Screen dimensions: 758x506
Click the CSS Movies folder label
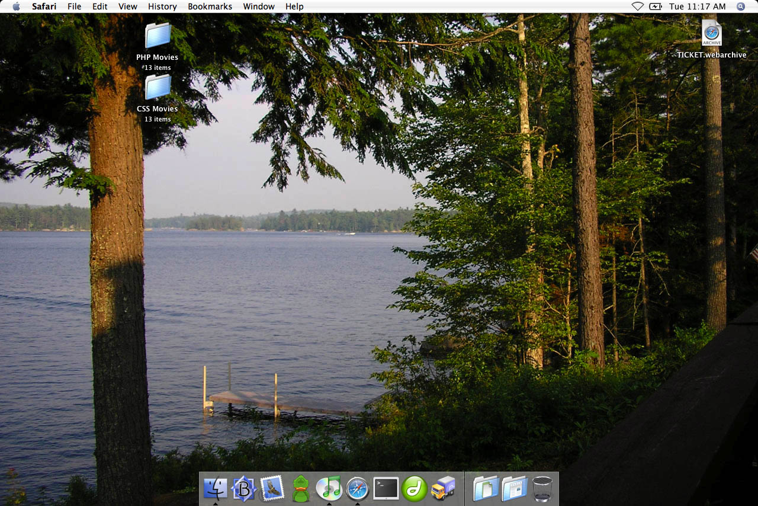[158, 109]
